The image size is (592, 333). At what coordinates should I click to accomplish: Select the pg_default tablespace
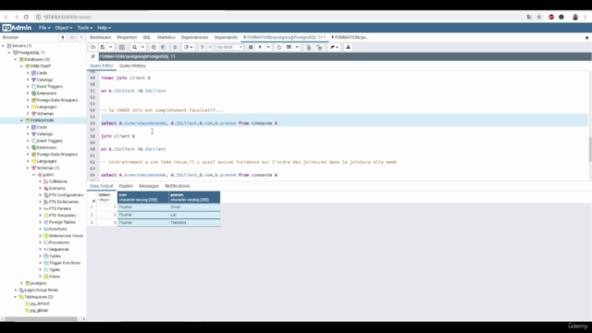[40, 303]
